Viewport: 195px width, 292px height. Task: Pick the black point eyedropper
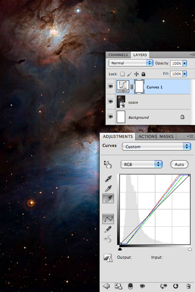(108, 178)
